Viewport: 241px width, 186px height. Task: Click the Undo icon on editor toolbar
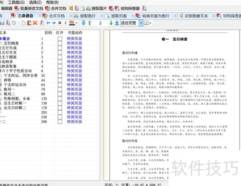point(14,23)
